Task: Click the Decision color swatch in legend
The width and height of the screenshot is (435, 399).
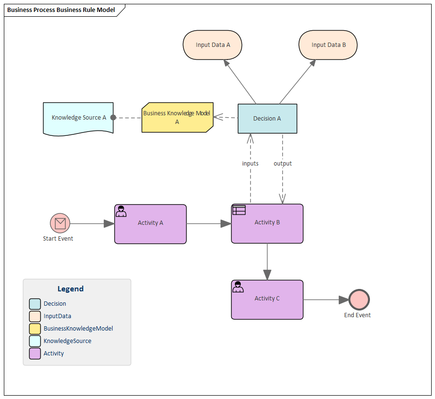Action: 35,304
